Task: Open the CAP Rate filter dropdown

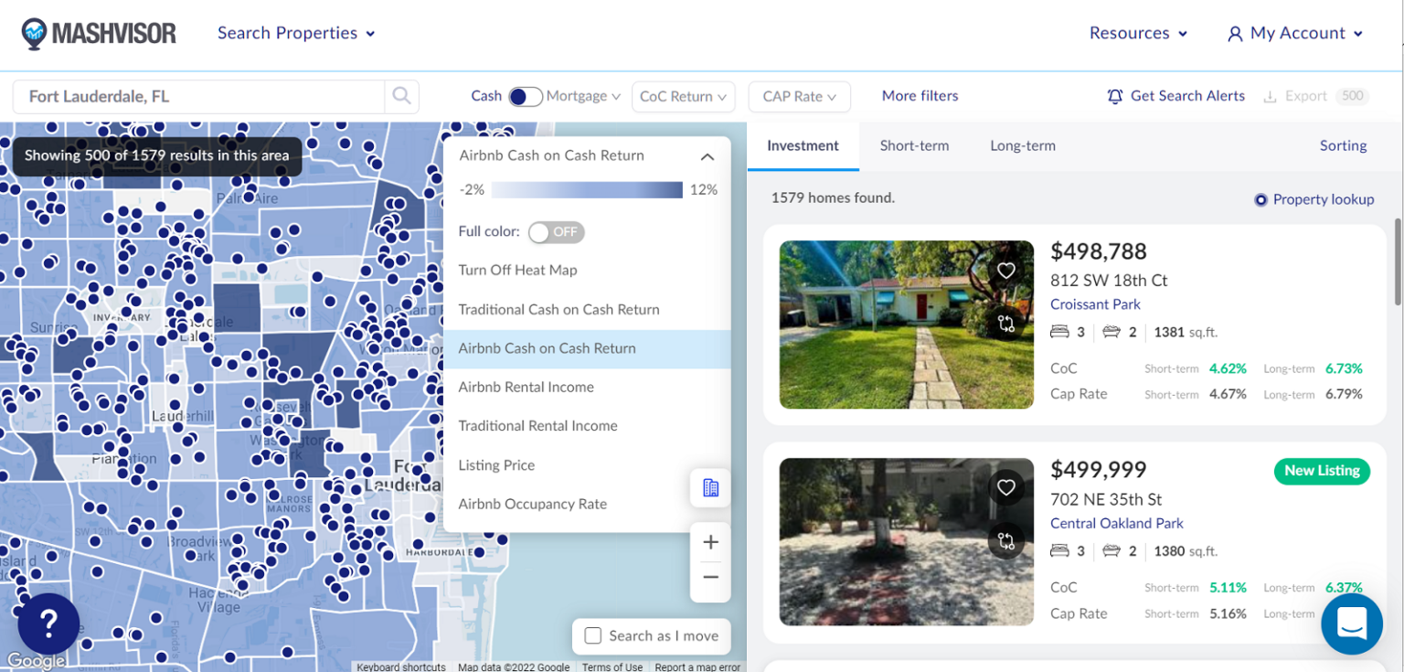Action: pyautogui.click(x=799, y=96)
